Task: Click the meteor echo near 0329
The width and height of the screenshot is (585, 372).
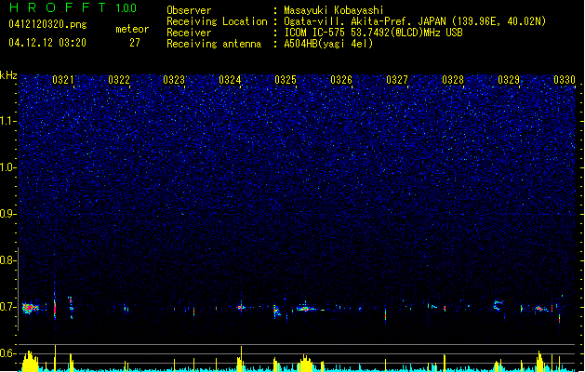Action: (497, 305)
